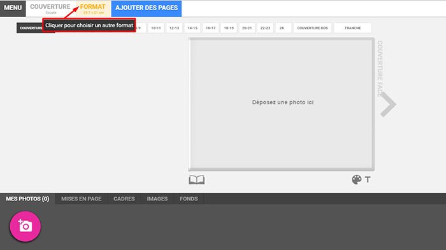Screen dimensions: 446x250
Task: Select the dark COUVERTURE page tab
Action: (x=29, y=28)
